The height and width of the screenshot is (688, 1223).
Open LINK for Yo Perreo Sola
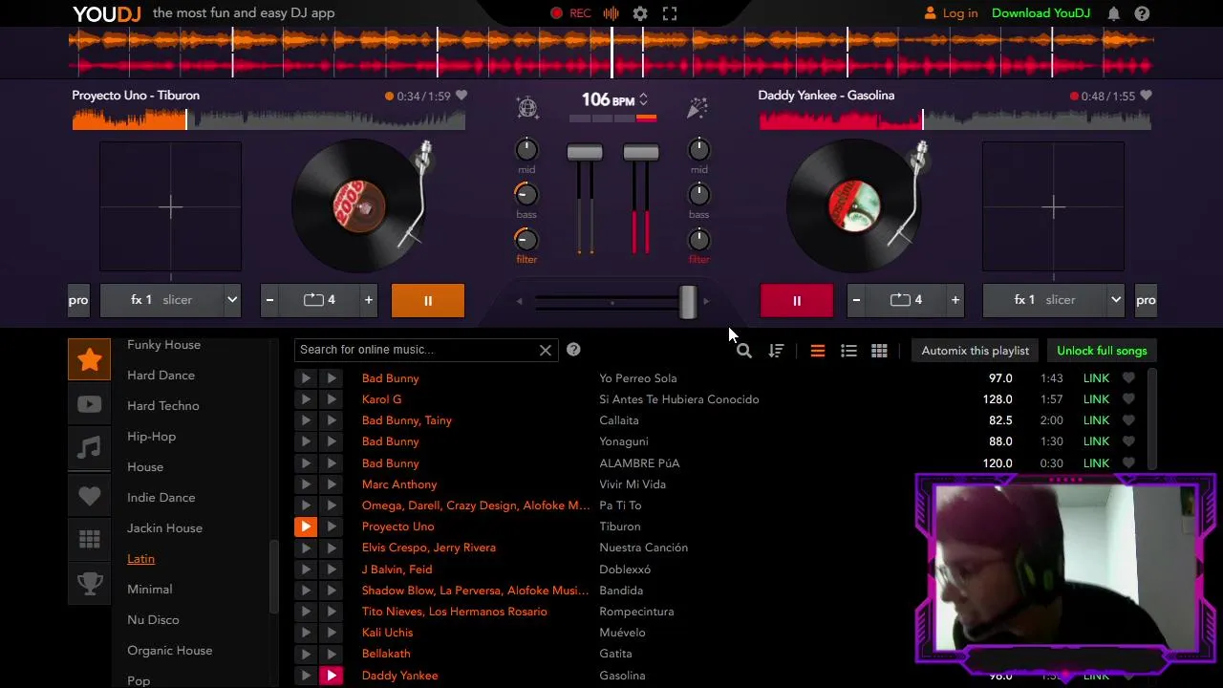1096,378
